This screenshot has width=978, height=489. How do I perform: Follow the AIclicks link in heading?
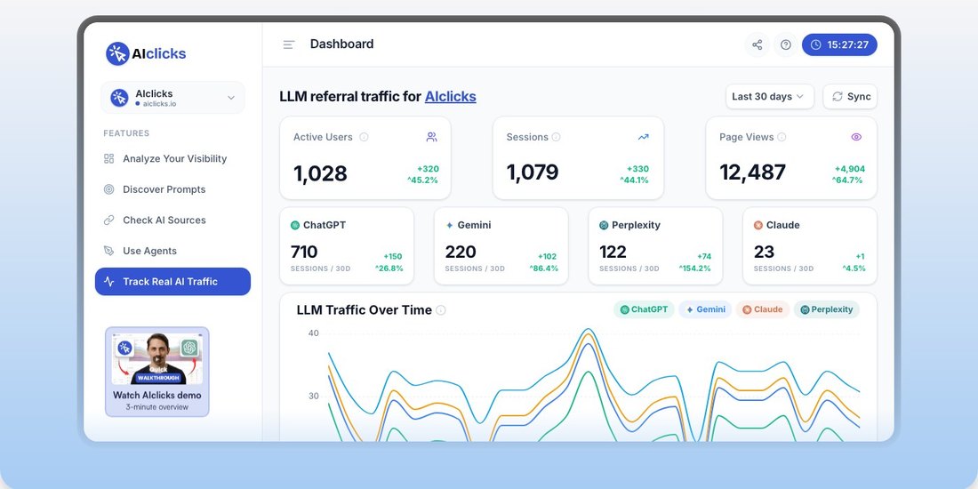tap(451, 96)
